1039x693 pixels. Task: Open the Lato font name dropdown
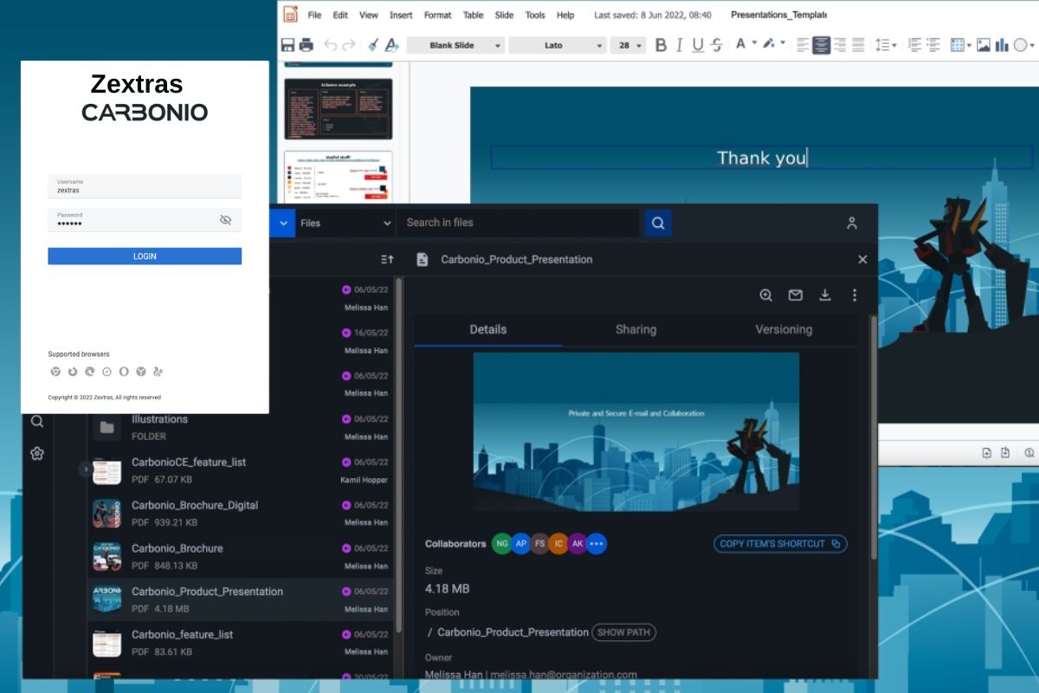point(557,46)
